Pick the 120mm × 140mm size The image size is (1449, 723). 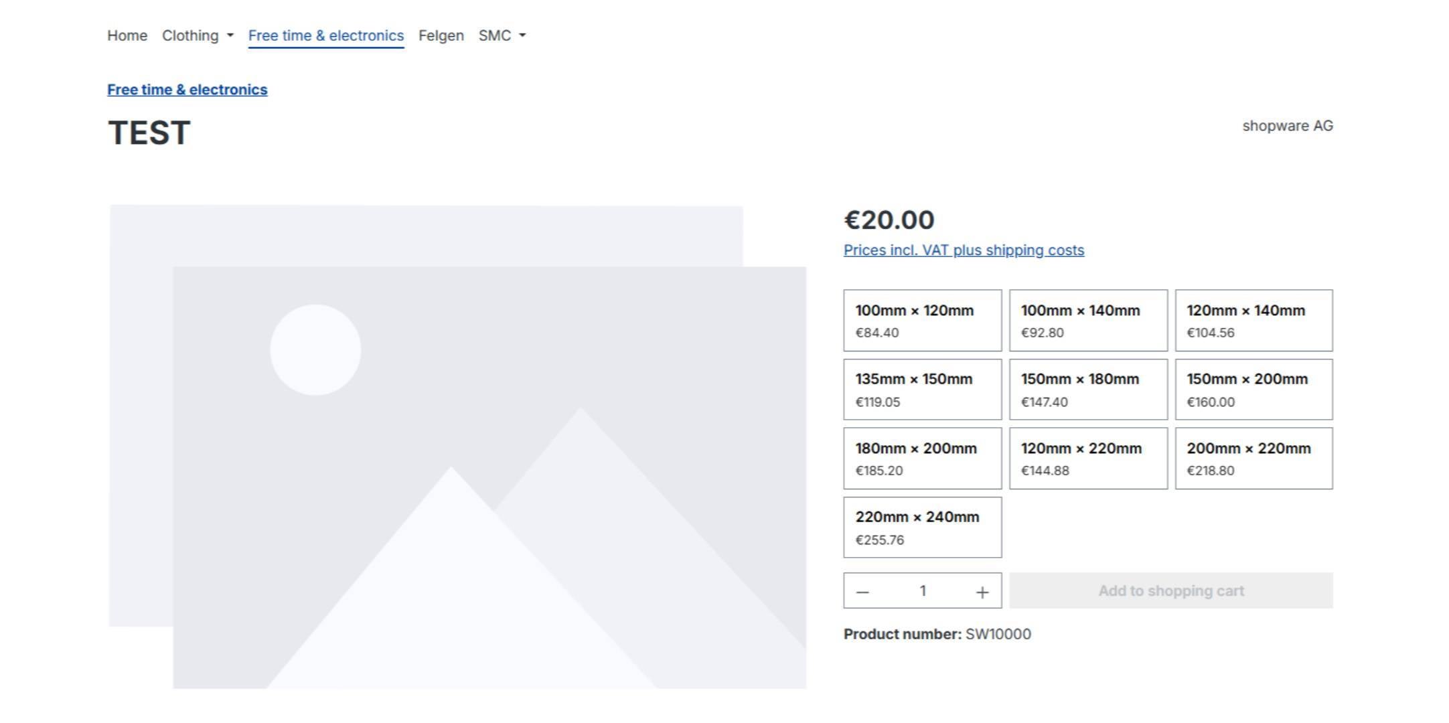(1254, 321)
